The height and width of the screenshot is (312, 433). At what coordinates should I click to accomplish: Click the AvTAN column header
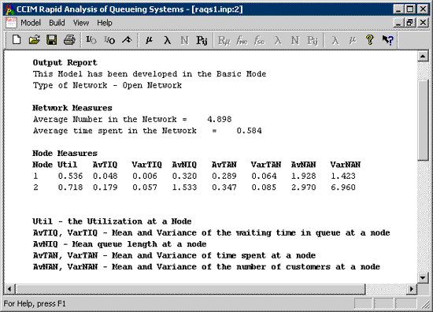224,165
